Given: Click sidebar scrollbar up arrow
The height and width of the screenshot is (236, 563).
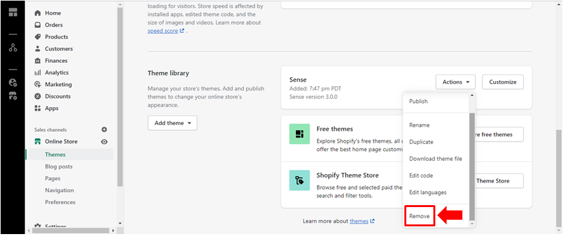Looking at the screenshot, I should point(121,5).
